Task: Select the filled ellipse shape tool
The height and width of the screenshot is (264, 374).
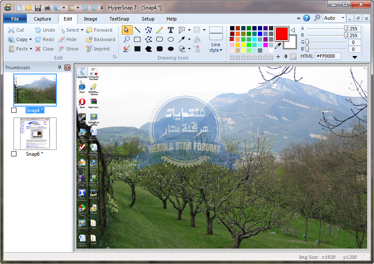Action: point(171,49)
